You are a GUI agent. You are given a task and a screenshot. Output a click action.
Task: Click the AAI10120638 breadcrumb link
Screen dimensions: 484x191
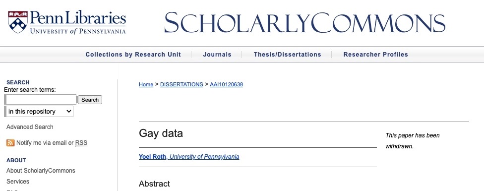(226, 84)
